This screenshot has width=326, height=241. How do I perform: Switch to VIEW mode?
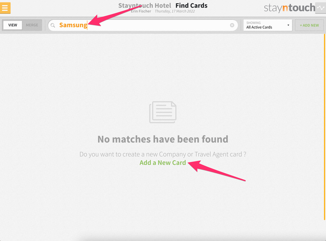pos(13,25)
